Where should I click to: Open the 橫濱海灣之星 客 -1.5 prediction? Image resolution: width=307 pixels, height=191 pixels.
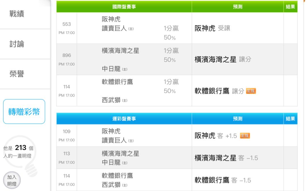[x=226, y=158]
